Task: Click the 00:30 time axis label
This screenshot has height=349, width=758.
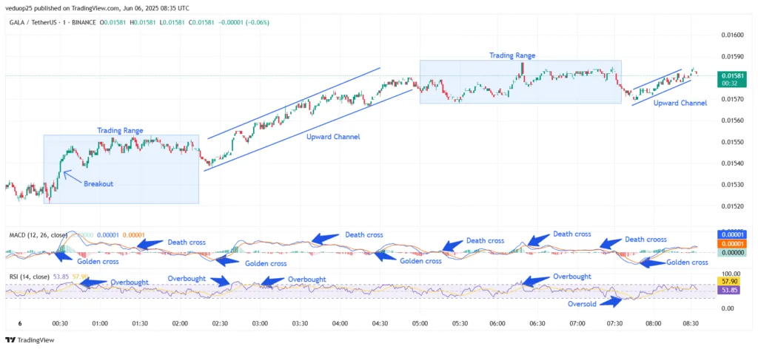Action: (x=59, y=323)
